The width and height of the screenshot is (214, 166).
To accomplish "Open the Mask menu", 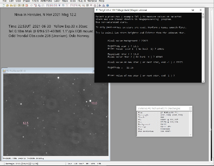I will (65, 1).
